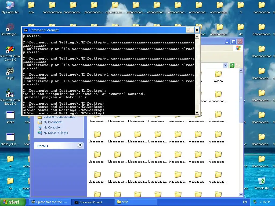This screenshot has height=206, width=275.
Task: Expand the Details panel chevron
Action: pos(80,145)
